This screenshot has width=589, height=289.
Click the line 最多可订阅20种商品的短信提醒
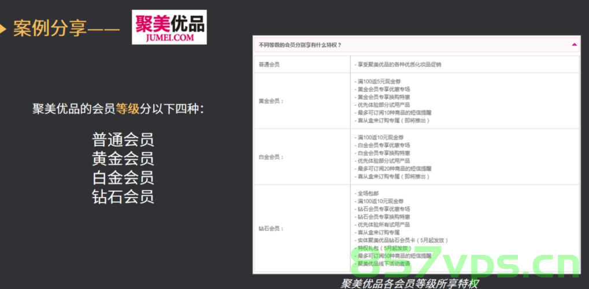tap(393, 169)
